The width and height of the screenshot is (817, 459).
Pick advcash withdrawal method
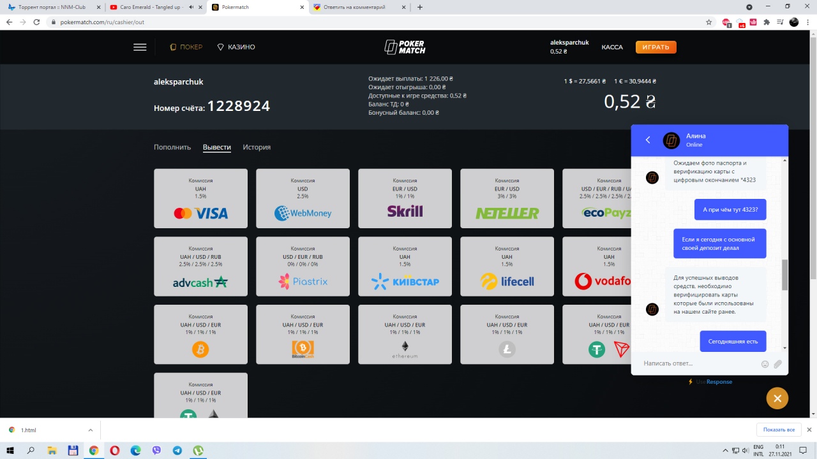[200, 266]
